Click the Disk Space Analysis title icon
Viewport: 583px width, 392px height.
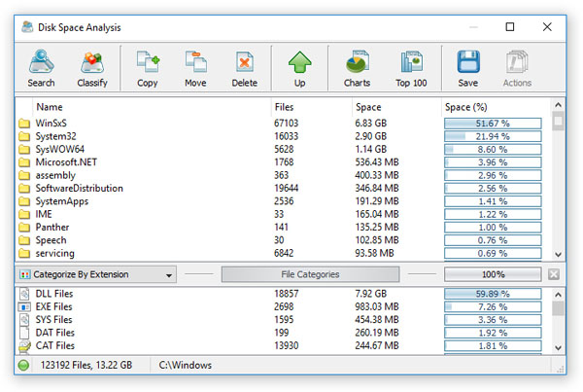(x=27, y=27)
